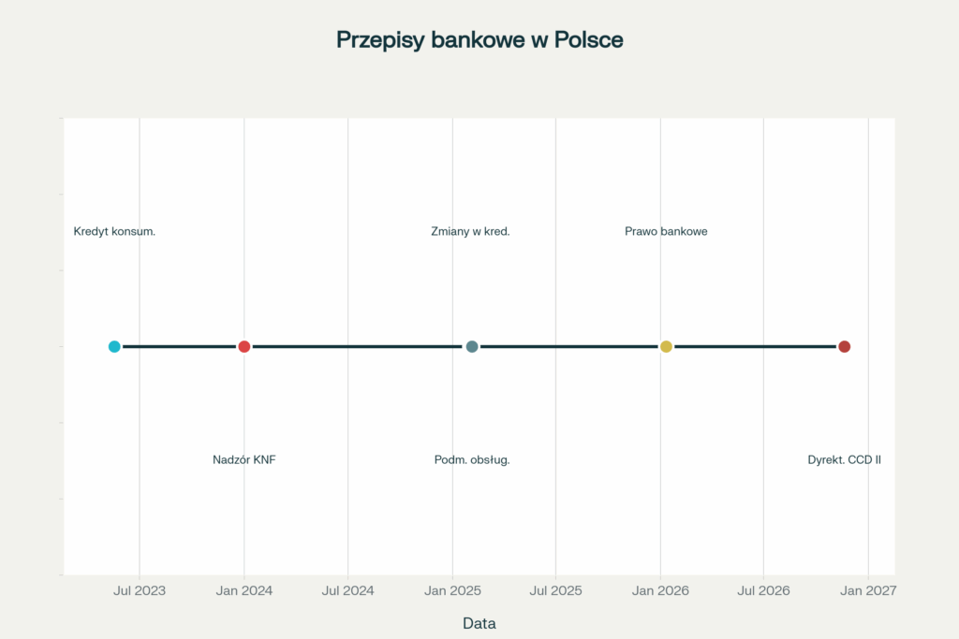Screen dimensions: 959x639
Task: Click the "Zmiany w kred." annotation
Action: (x=470, y=232)
